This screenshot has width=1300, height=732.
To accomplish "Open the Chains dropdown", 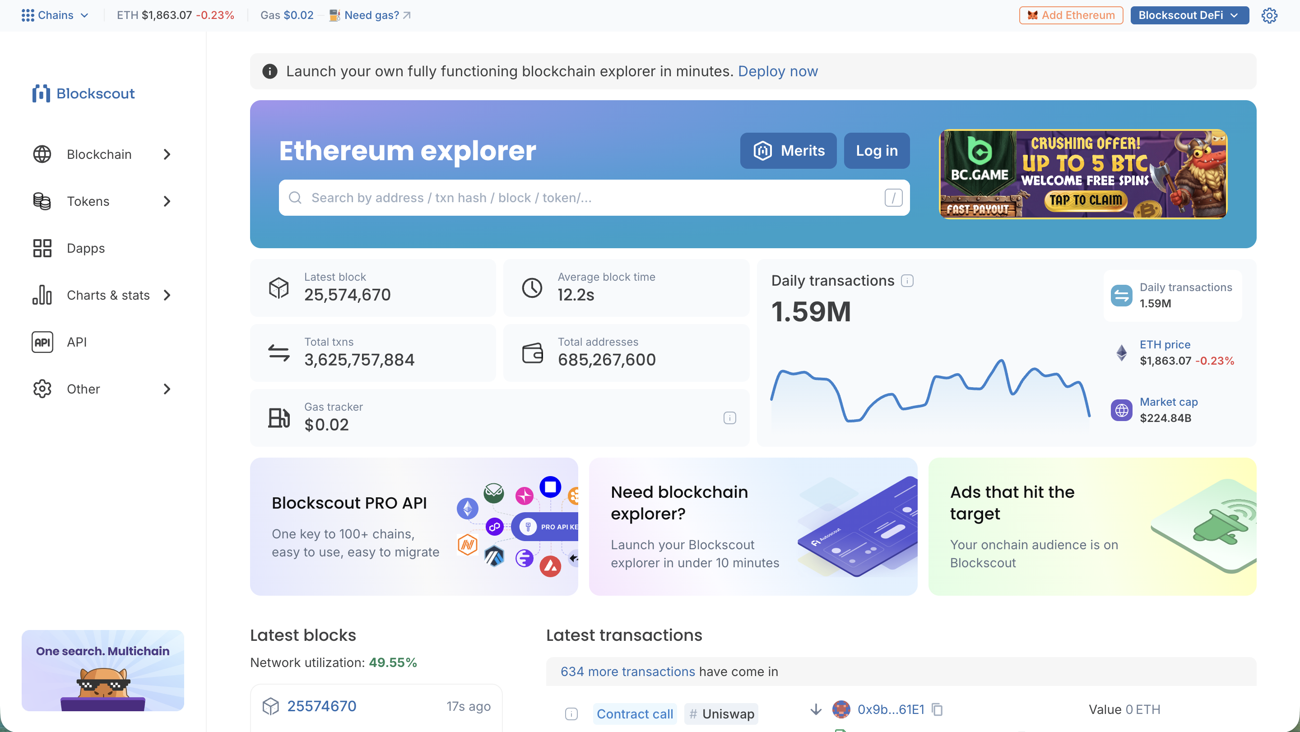I will pyautogui.click(x=55, y=15).
